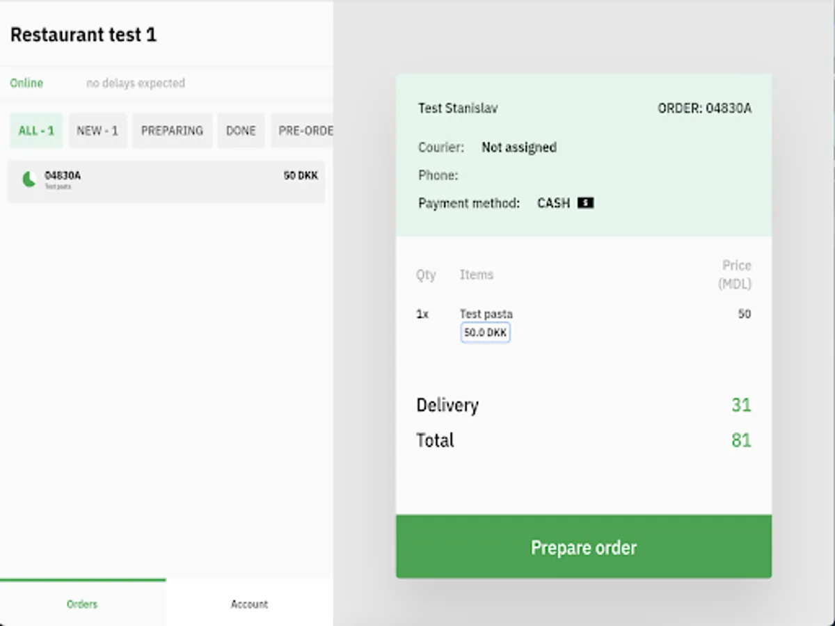835x626 pixels.
Task: Click the ORDER: 04830A number header
Action: click(704, 108)
